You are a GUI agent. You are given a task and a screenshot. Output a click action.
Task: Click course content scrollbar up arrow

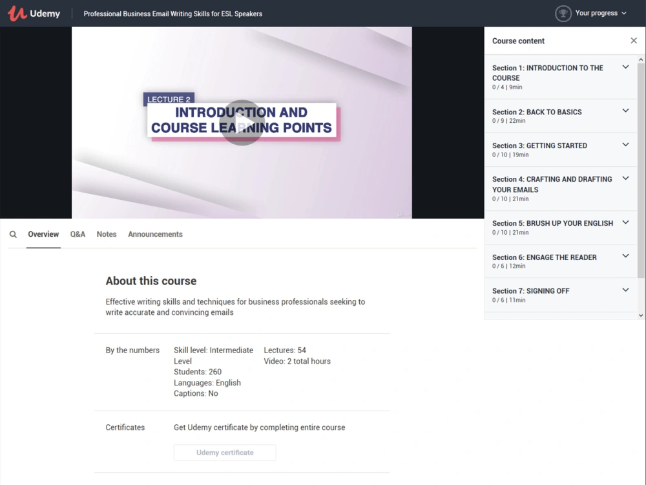641,59
